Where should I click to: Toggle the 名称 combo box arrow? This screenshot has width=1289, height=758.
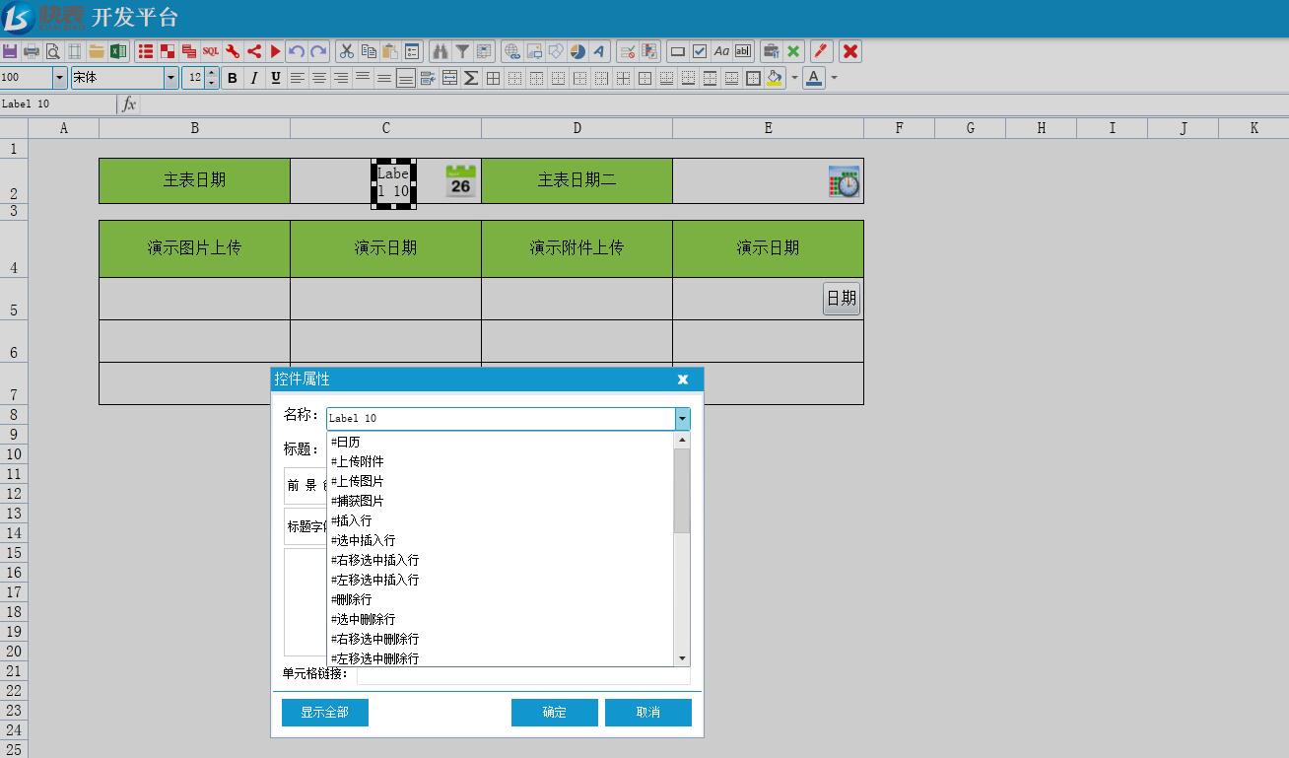pos(682,419)
